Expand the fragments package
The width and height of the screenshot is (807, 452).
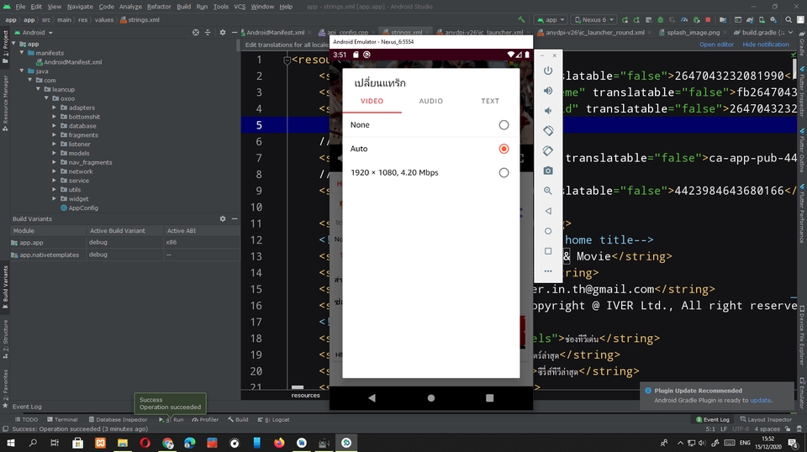pos(54,134)
